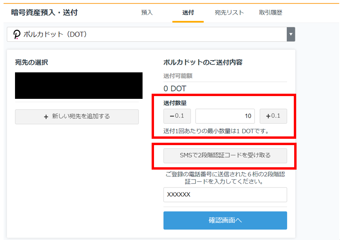Viewport: 340px width, 240px height.
Task: Click the 送付数量 label
Action: click(175, 103)
